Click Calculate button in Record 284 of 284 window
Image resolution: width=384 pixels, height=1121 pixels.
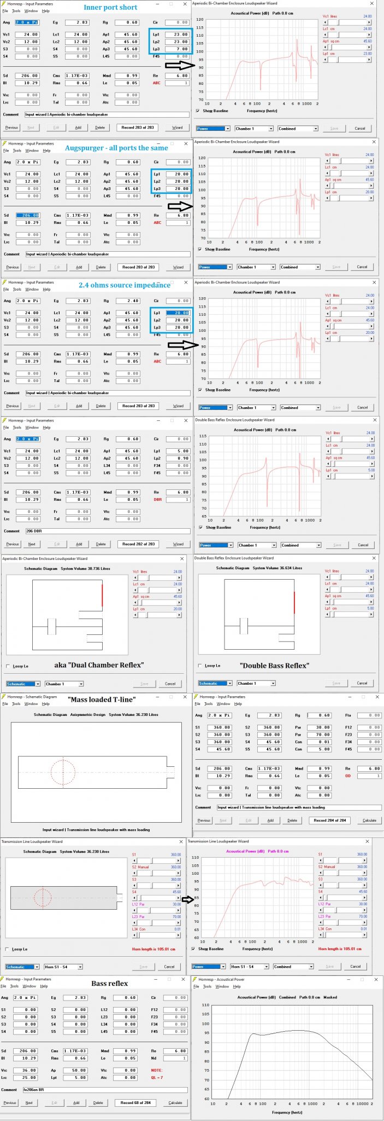[x=370, y=820]
